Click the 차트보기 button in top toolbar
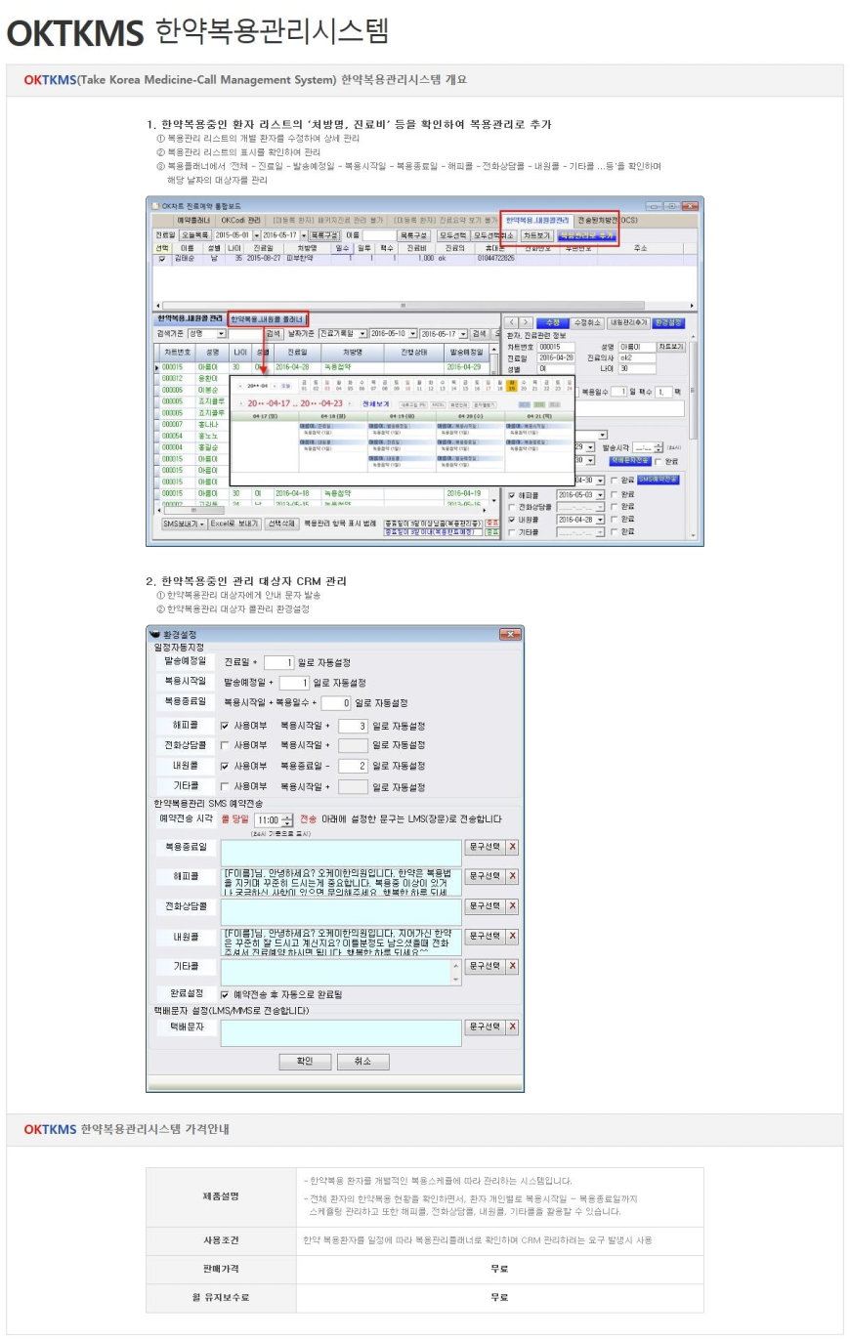The height and width of the screenshot is (1341, 850). pyautogui.click(x=536, y=235)
